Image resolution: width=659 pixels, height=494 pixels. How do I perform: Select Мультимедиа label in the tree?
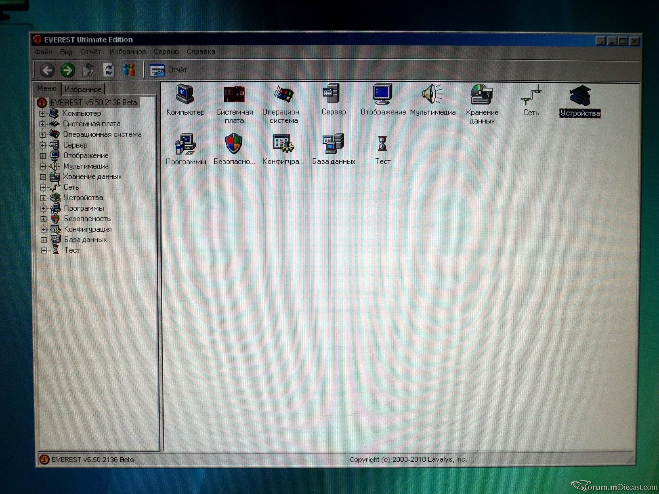[86, 166]
